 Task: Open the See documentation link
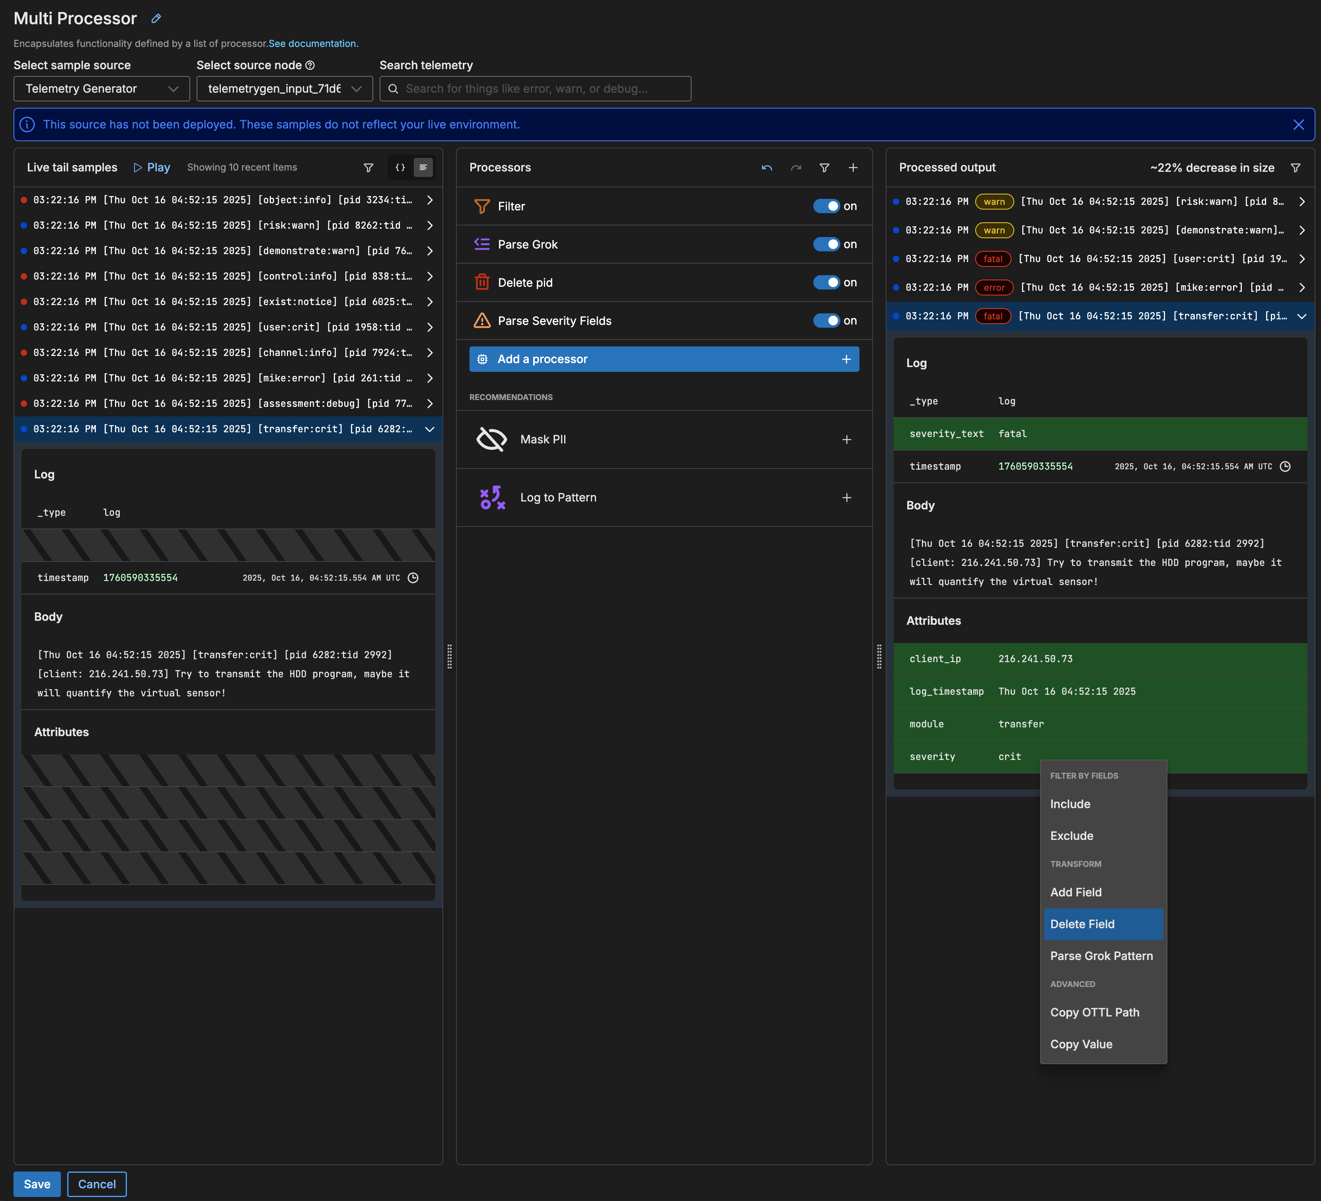coord(313,43)
